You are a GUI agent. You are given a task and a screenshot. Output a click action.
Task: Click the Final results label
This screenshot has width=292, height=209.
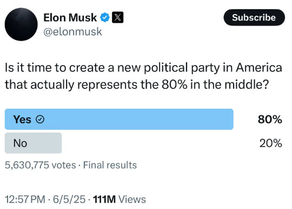coord(110,165)
